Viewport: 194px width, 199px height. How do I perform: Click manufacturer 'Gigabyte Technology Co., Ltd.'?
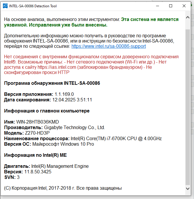[74, 127]
